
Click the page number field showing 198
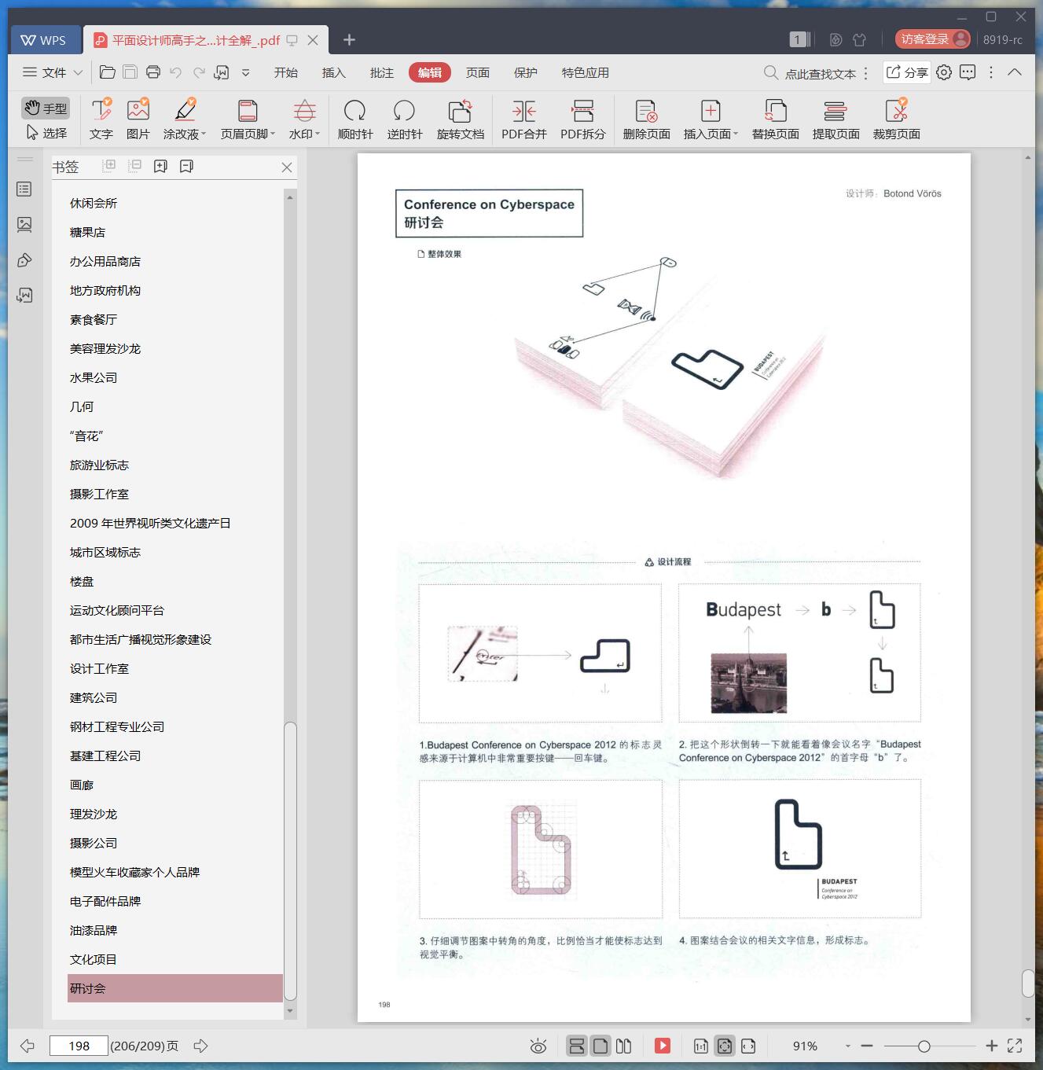pos(79,1046)
